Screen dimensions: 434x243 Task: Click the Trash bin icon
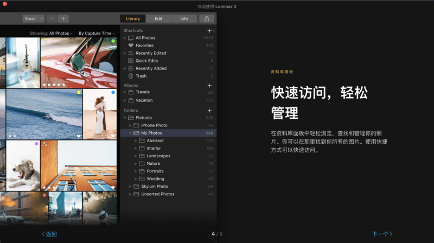131,76
